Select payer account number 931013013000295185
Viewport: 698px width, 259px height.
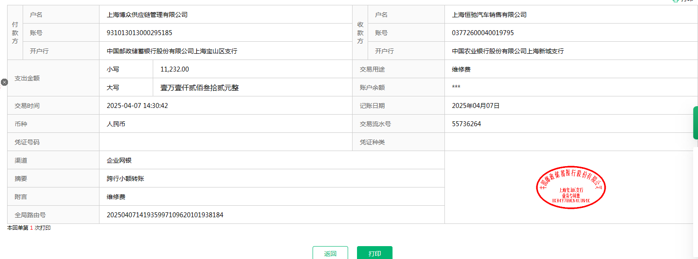139,33
